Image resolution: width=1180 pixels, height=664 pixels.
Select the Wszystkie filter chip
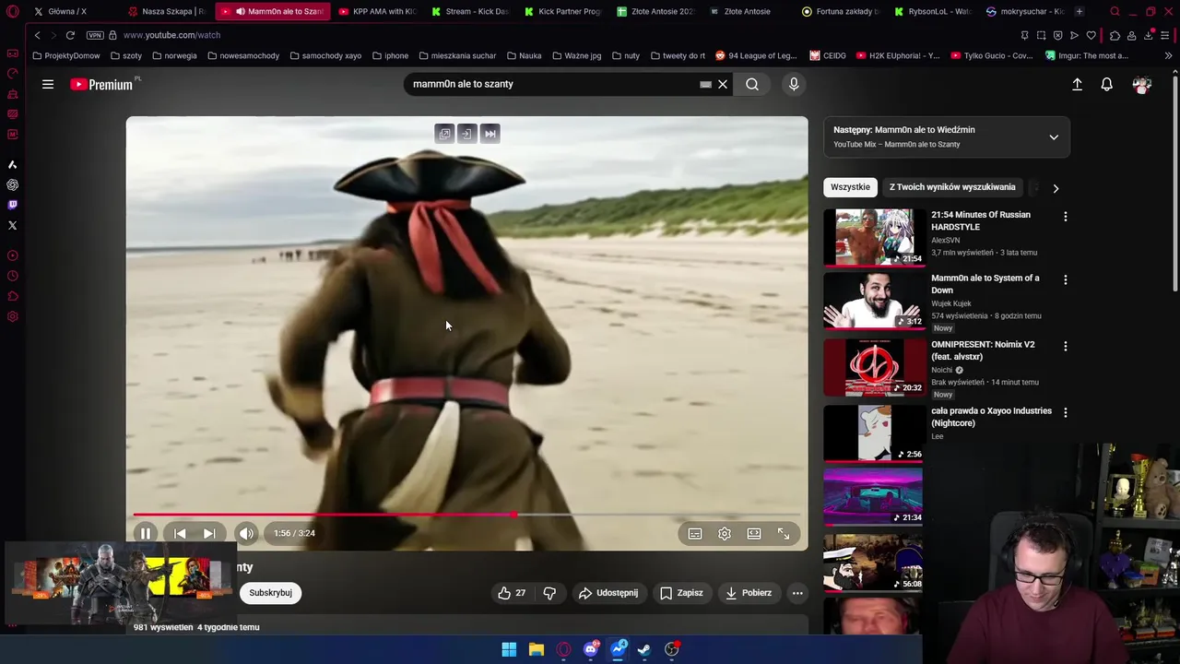point(850,187)
